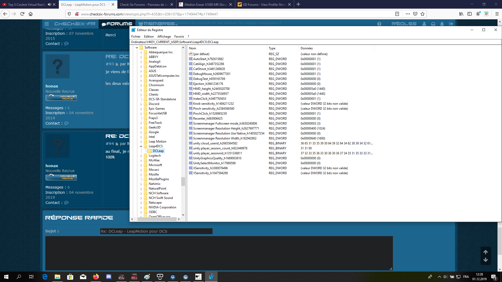The image size is (502, 282).
Task: Open the Favoris menu in registry editor
Action: click(x=179, y=37)
